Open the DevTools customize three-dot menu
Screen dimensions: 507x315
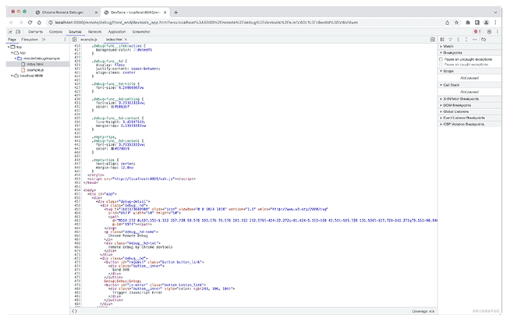(x=497, y=32)
